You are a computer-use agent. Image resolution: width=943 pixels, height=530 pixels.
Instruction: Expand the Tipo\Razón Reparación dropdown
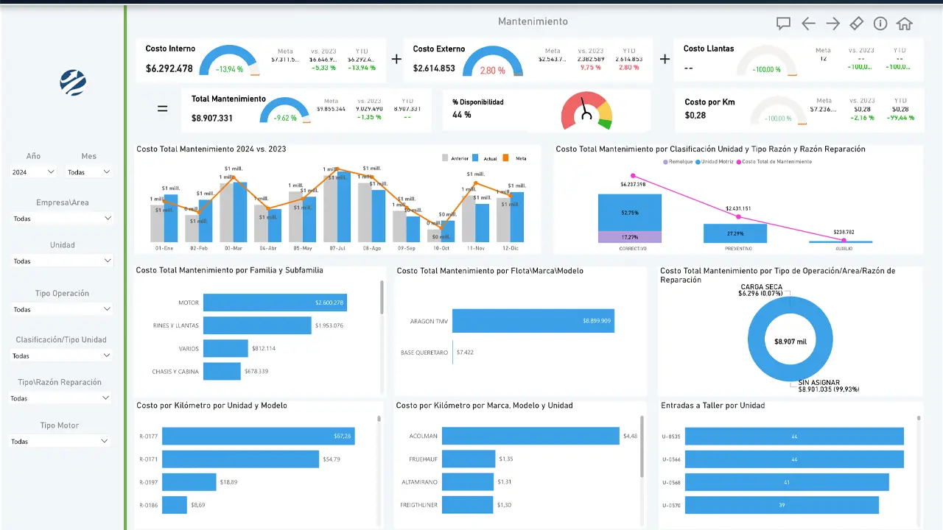60,398
